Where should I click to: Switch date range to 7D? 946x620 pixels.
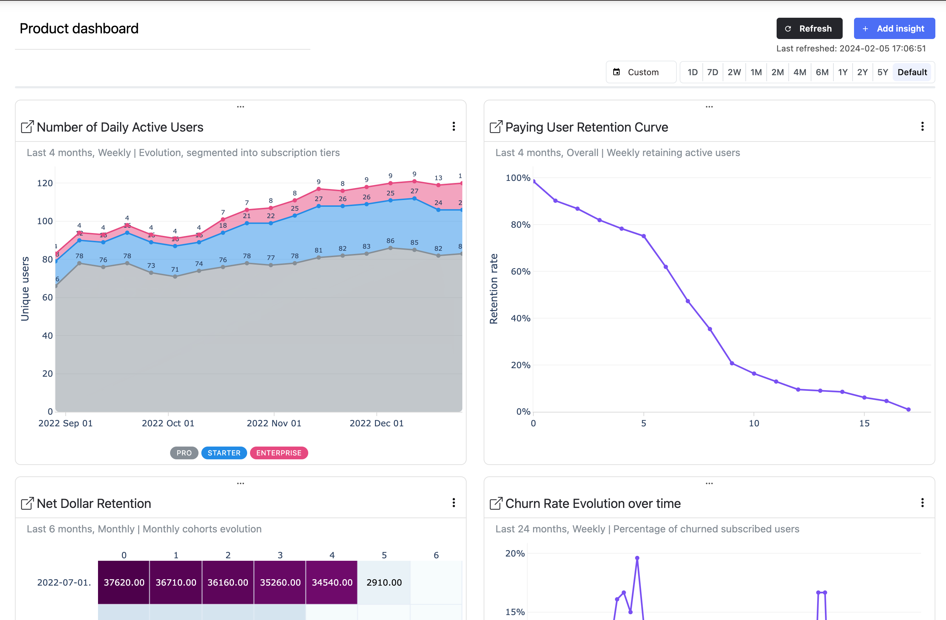[713, 72]
